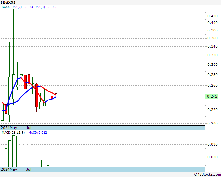Viewport: 221px width, 177px height.
Task: Click the green BGXX legend label
Action: (x=6, y=7)
